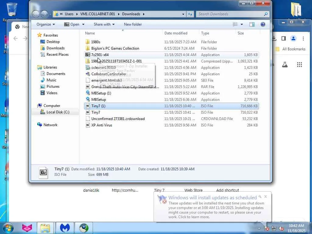Click the New folder button

[x=133, y=24]
